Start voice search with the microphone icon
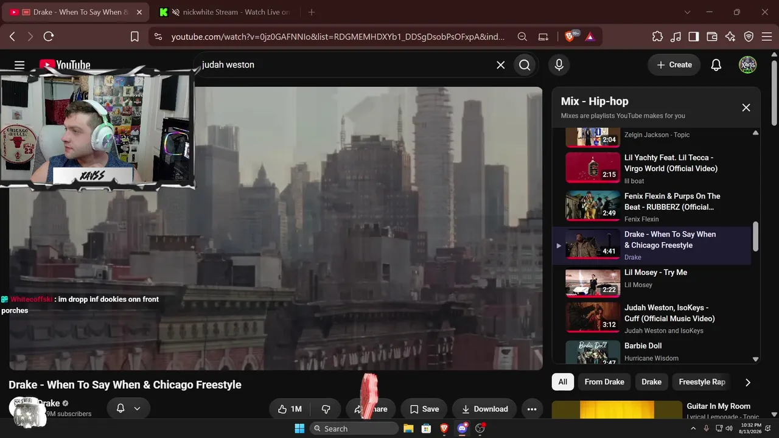The width and height of the screenshot is (779, 438). point(559,65)
